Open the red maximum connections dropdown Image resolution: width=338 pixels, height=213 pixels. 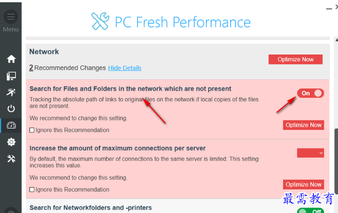[310, 153]
